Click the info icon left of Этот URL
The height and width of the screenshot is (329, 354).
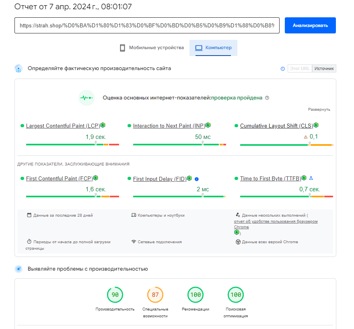click(x=282, y=69)
